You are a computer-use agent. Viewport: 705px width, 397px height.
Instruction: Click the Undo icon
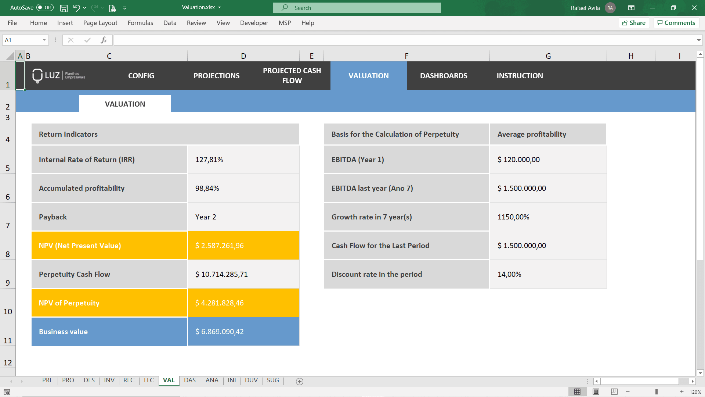(x=76, y=8)
